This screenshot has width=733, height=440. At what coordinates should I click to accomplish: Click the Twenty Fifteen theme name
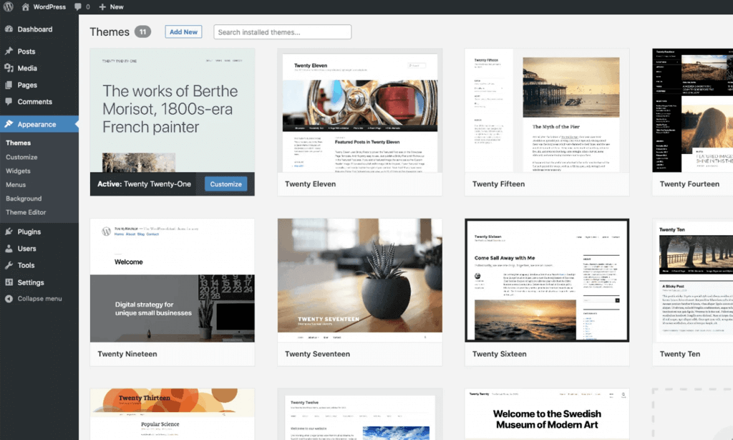click(498, 184)
